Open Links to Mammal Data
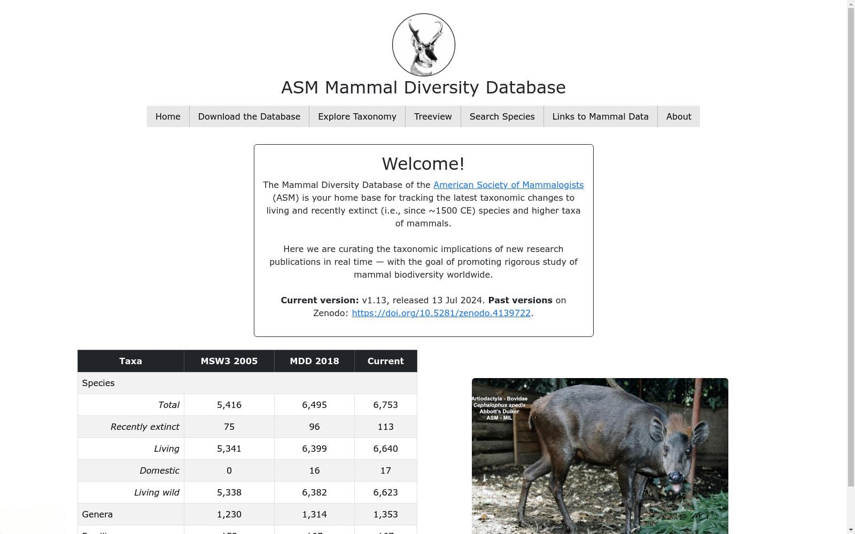Viewport: 855px width, 534px height. 600,116
